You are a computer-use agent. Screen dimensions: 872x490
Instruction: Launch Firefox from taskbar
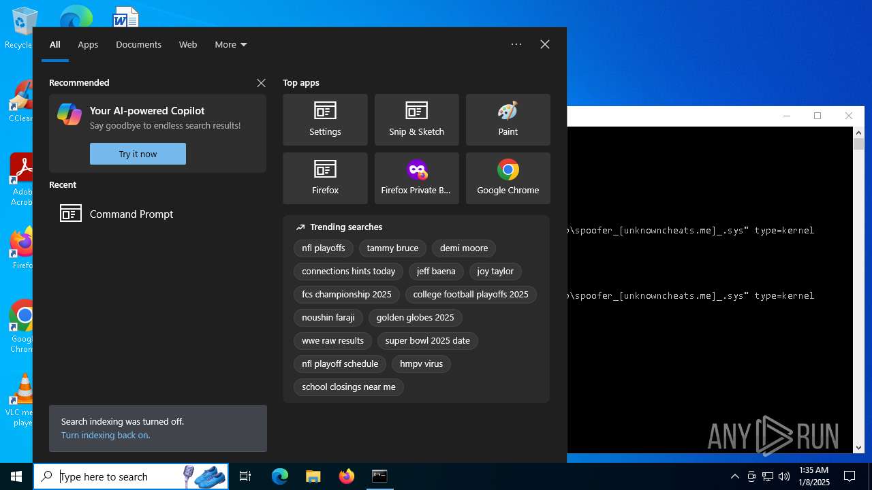[x=347, y=476]
